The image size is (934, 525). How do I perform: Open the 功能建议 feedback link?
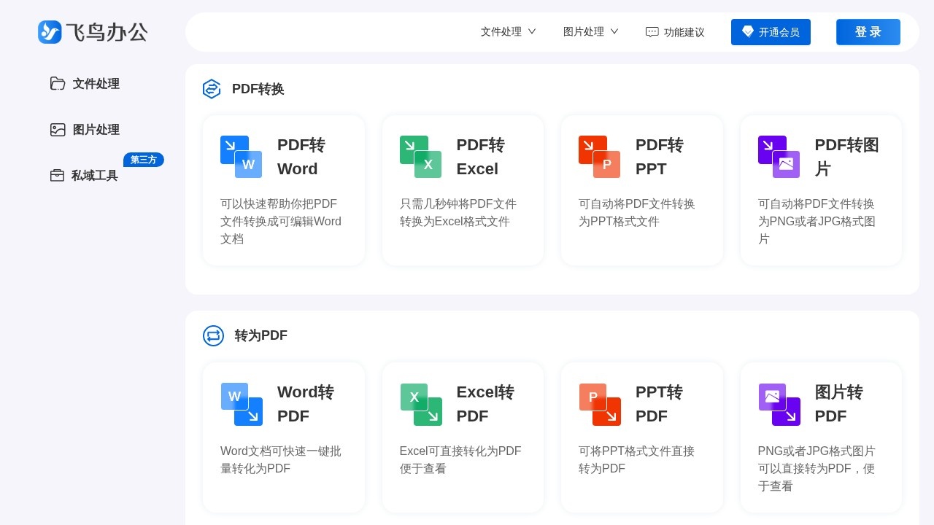pyautogui.click(x=675, y=32)
